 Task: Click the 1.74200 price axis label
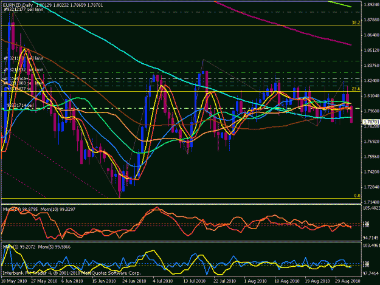click(371, 172)
